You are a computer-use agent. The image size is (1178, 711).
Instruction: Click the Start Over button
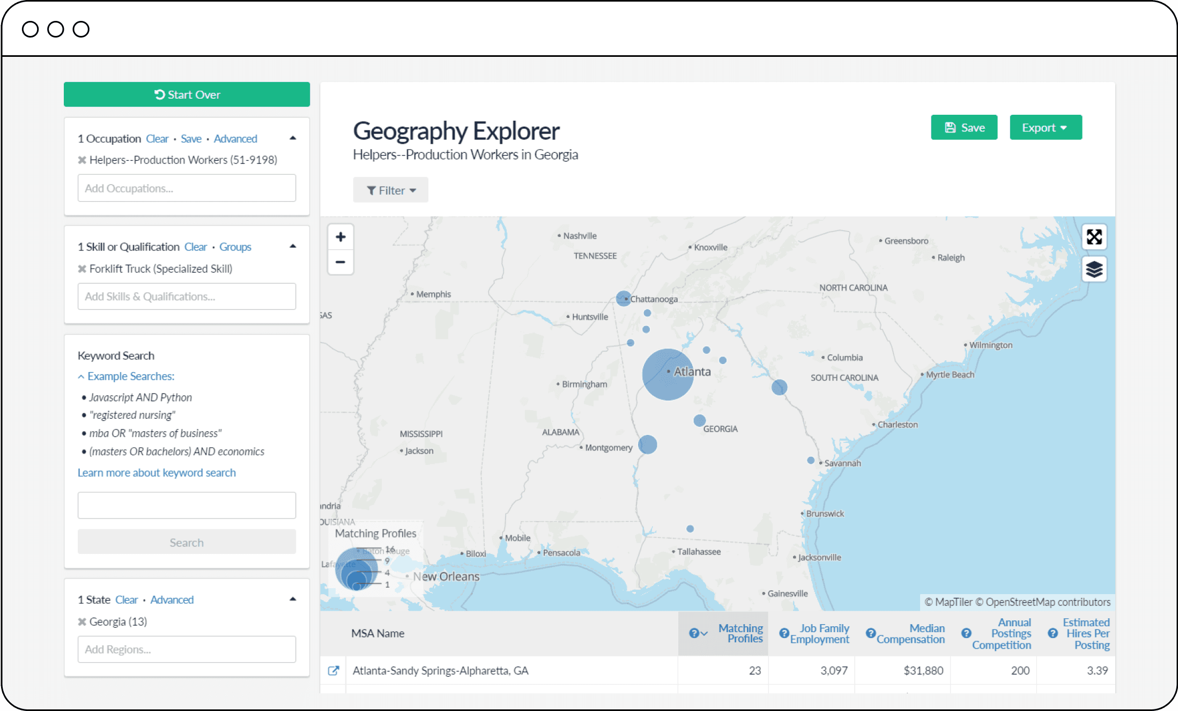pyautogui.click(x=187, y=95)
